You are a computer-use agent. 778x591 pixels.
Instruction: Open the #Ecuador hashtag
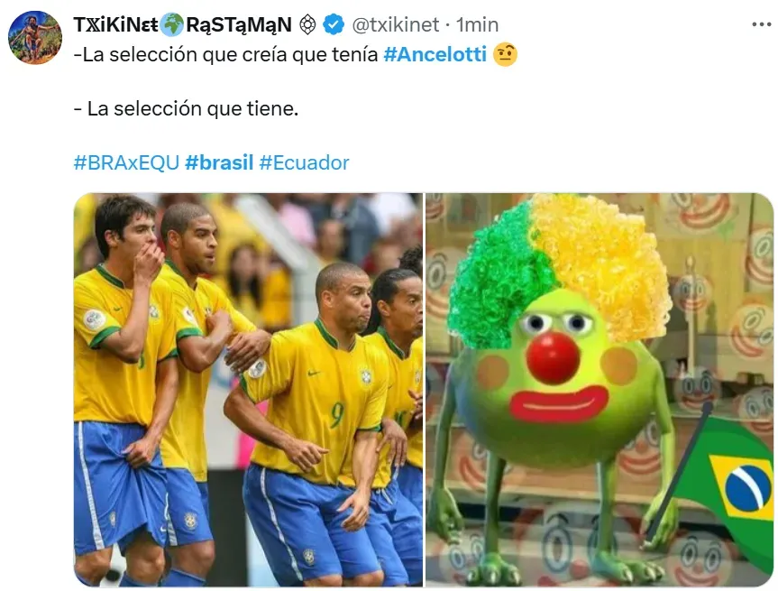tap(304, 162)
